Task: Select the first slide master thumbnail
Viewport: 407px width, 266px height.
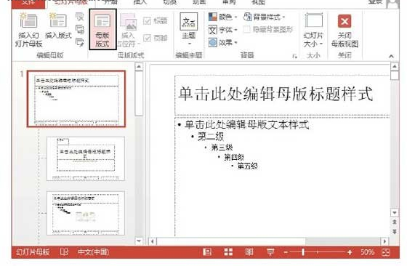Action: point(76,99)
